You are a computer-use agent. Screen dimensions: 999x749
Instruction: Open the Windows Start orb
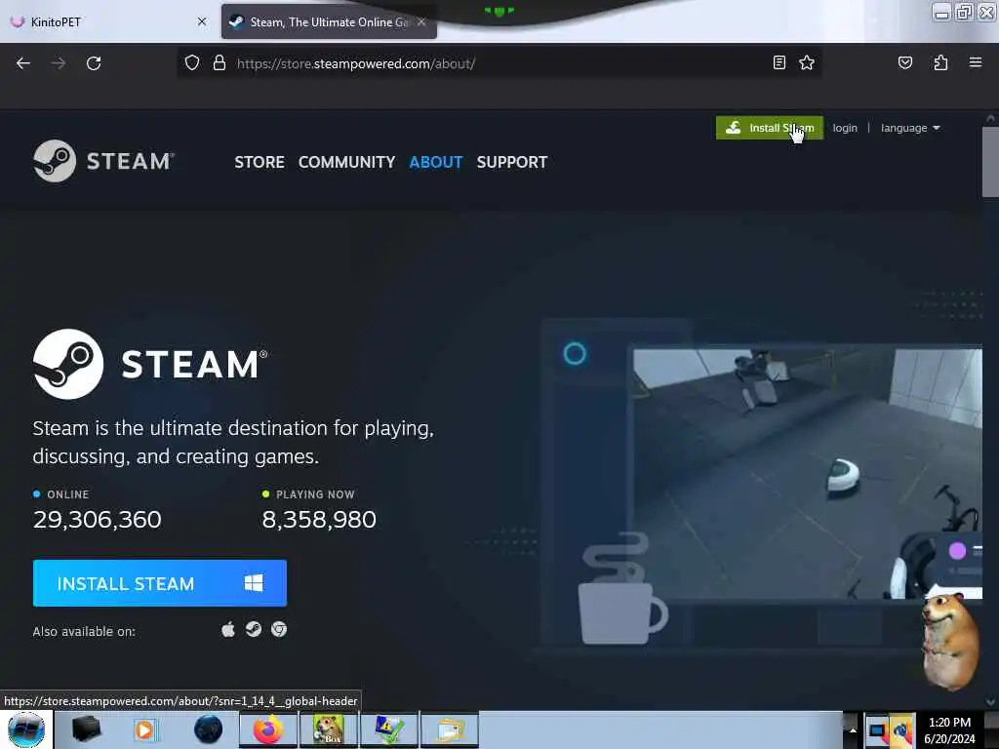coord(26,729)
